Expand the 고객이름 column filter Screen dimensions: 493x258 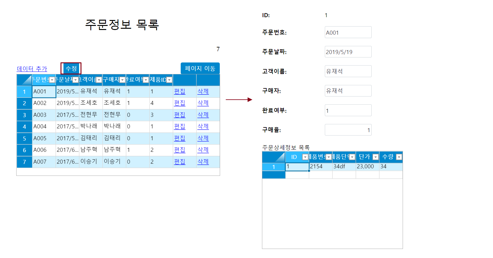click(99, 80)
